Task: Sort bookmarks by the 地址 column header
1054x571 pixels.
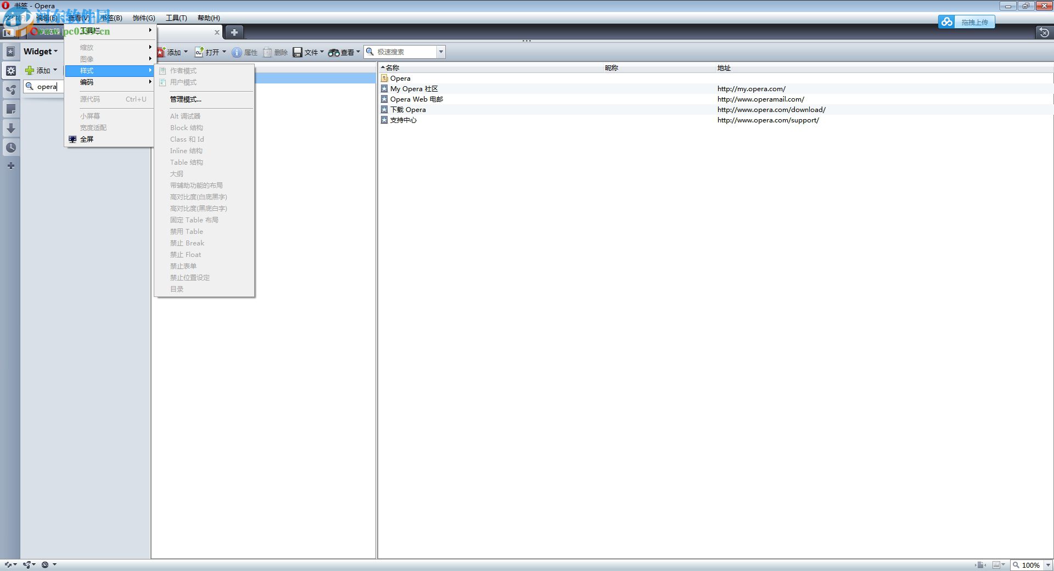Action: point(884,68)
